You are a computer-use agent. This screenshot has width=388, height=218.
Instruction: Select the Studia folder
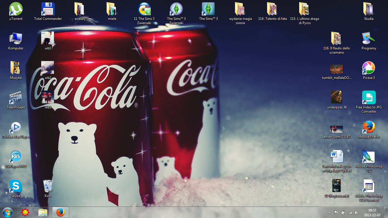pos(369,11)
